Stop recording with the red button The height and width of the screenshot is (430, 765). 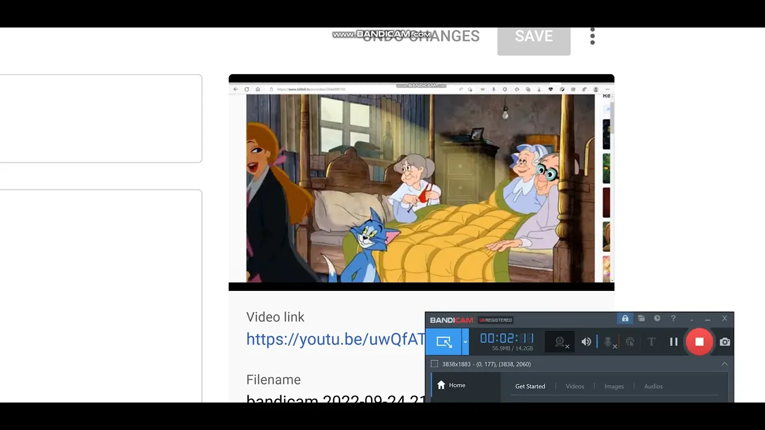tap(699, 342)
